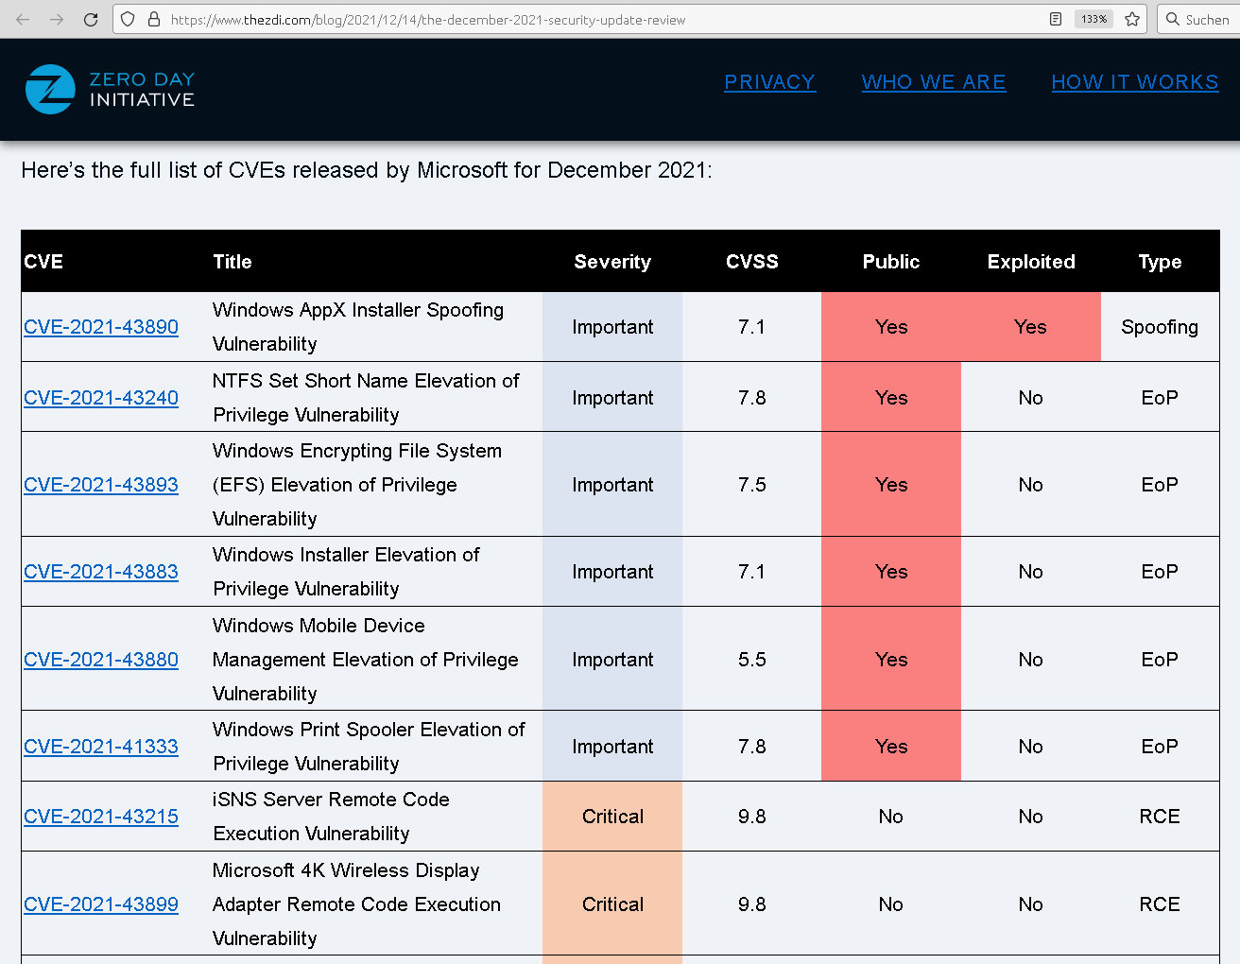Open the WHO WE ARE page
The image size is (1240, 964).
pos(934,82)
